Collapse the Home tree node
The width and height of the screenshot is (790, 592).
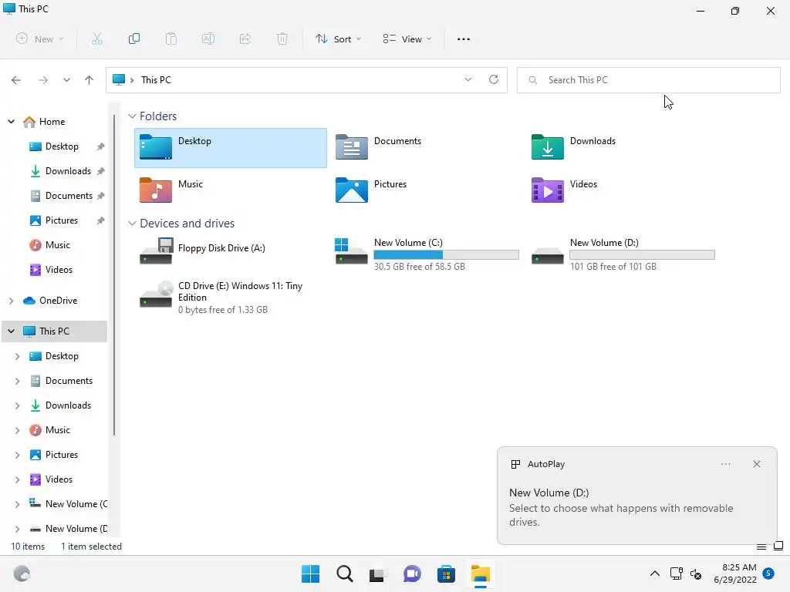[11, 122]
